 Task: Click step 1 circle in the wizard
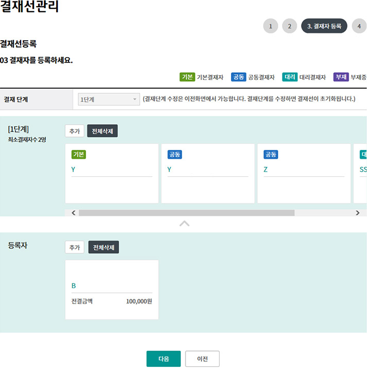pyautogui.click(x=271, y=26)
